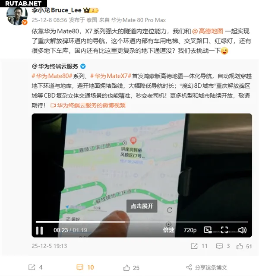259x276 pixels.
Task: Click the 点击展开 expand overlay button
Action: (x=142, y=206)
